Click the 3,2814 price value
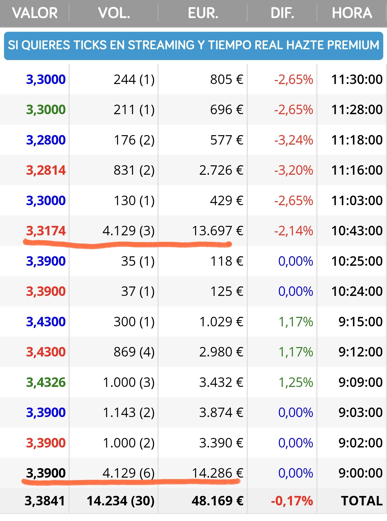Screen dimensions: 387x521 (x=46, y=170)
